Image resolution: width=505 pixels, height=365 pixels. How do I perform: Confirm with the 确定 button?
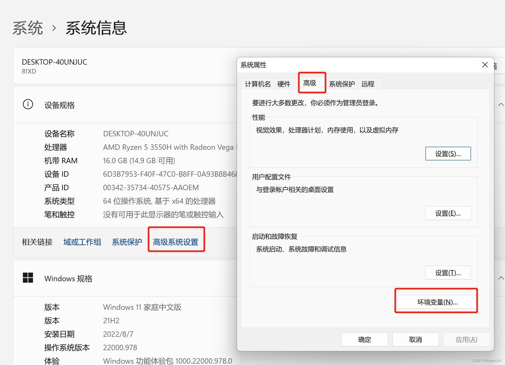365,339
